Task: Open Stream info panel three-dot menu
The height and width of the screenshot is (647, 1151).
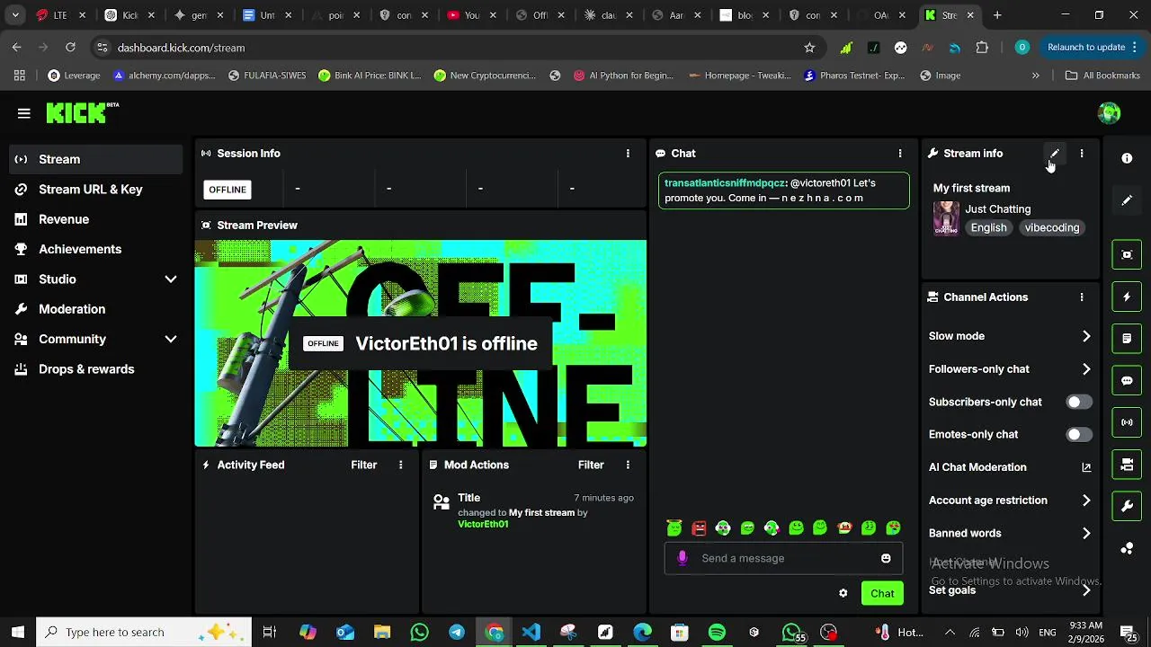Action: pos(1082,154)
